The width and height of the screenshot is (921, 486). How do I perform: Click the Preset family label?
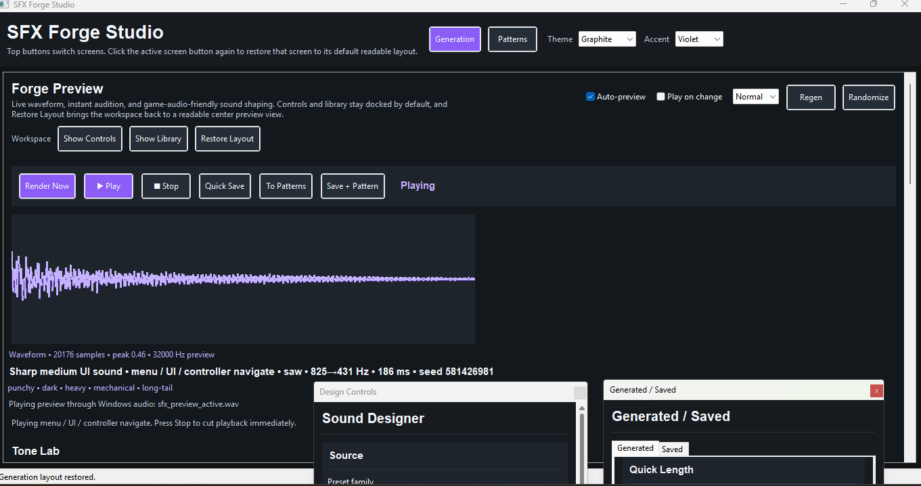coord(351,481)
